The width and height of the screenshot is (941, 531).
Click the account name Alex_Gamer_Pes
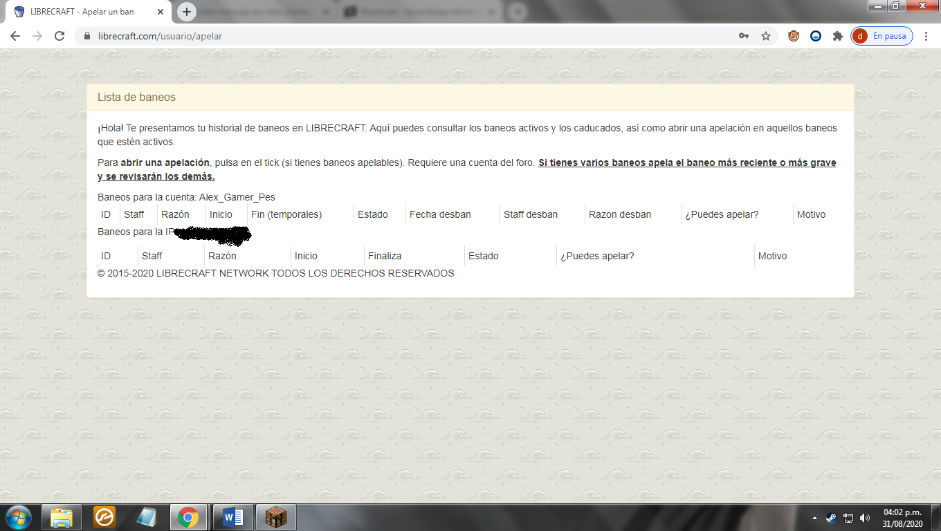click(237, 197)
